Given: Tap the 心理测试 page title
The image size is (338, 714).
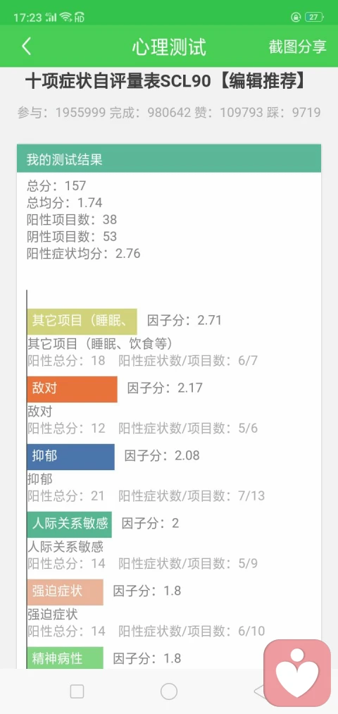Looking at the screenshot, I should click(169, 47).
